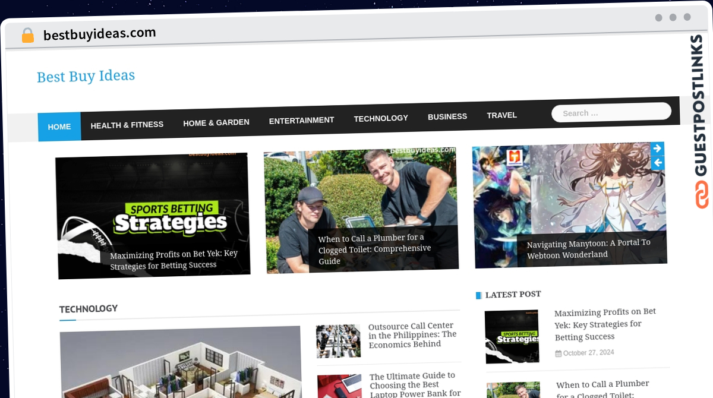
Task: Click the previous slide arrow icon
Action: coord(658,163)
